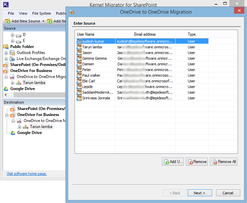This screenshot has height=203, width=247.
Task: Expand Tarun lamba node in Destination tree
Action: [x=19, y=127]
